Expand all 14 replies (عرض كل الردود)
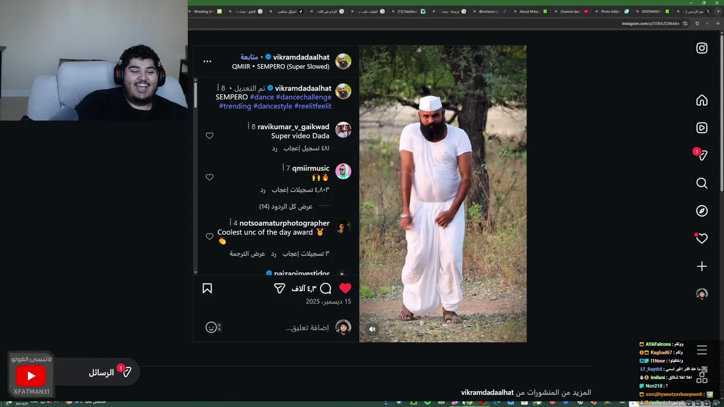Image resolution: width=724 pixels, height=407 pixels. 286,206
